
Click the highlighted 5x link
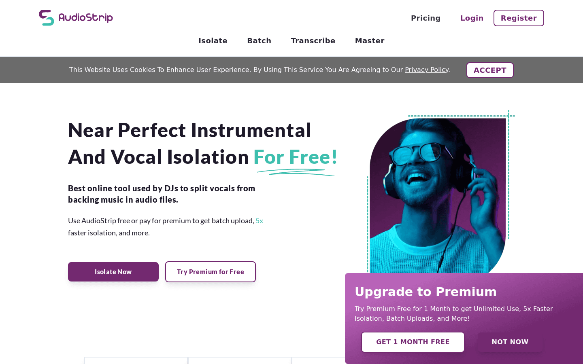coord(259,221)
